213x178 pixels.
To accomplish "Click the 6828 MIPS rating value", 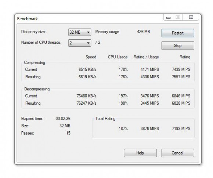I will click(x=181, y=103).
